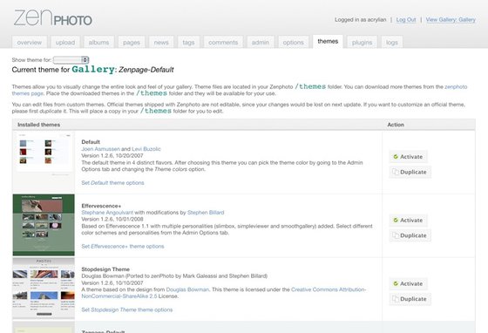
Task: Open the Show theme for dropdown
Action: coord(71,60)
